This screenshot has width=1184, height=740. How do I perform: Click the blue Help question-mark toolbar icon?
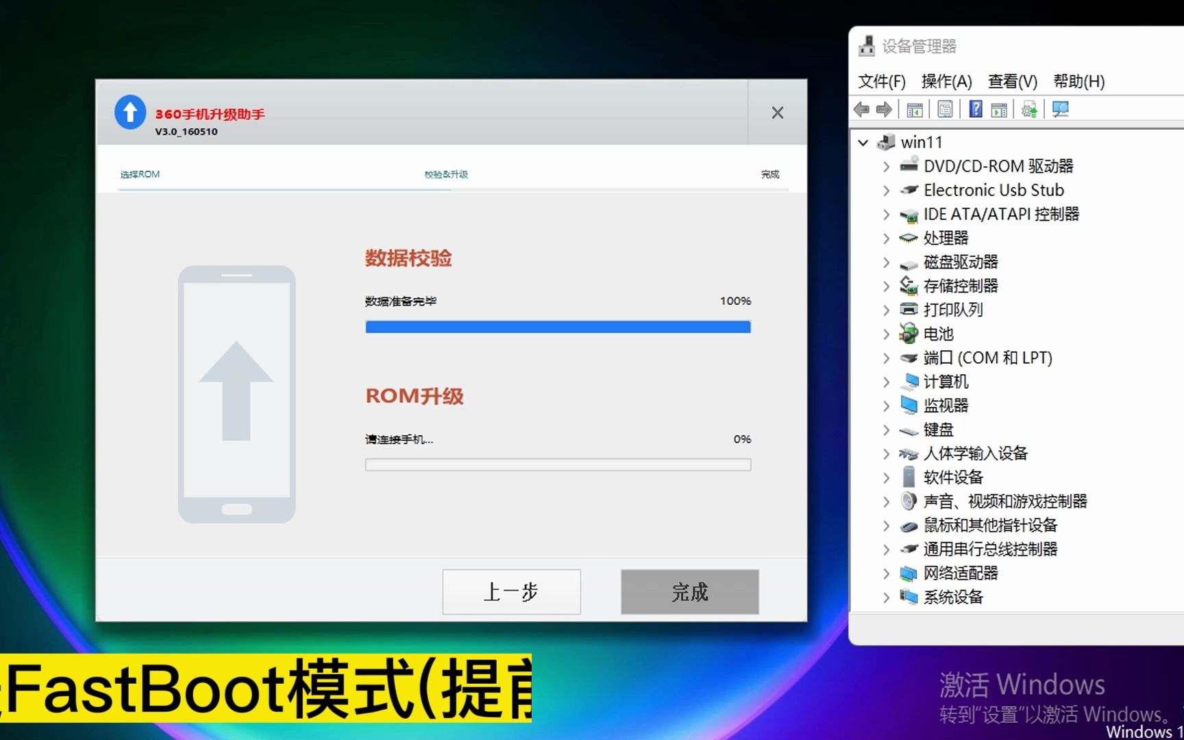coord(976,109)
